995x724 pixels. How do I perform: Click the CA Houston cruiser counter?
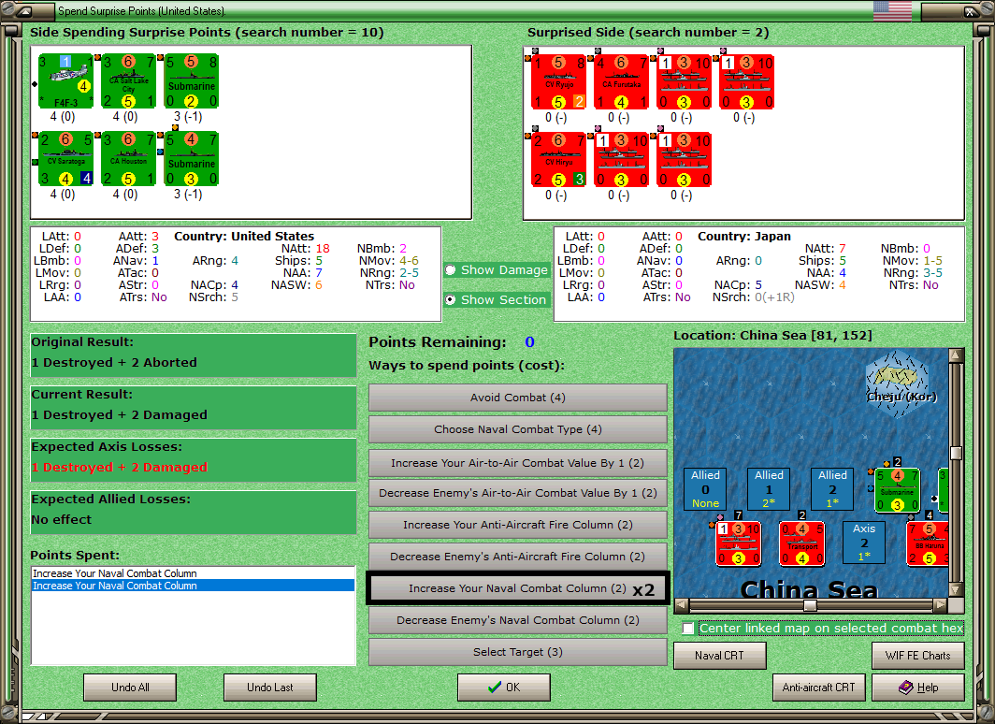129,159
